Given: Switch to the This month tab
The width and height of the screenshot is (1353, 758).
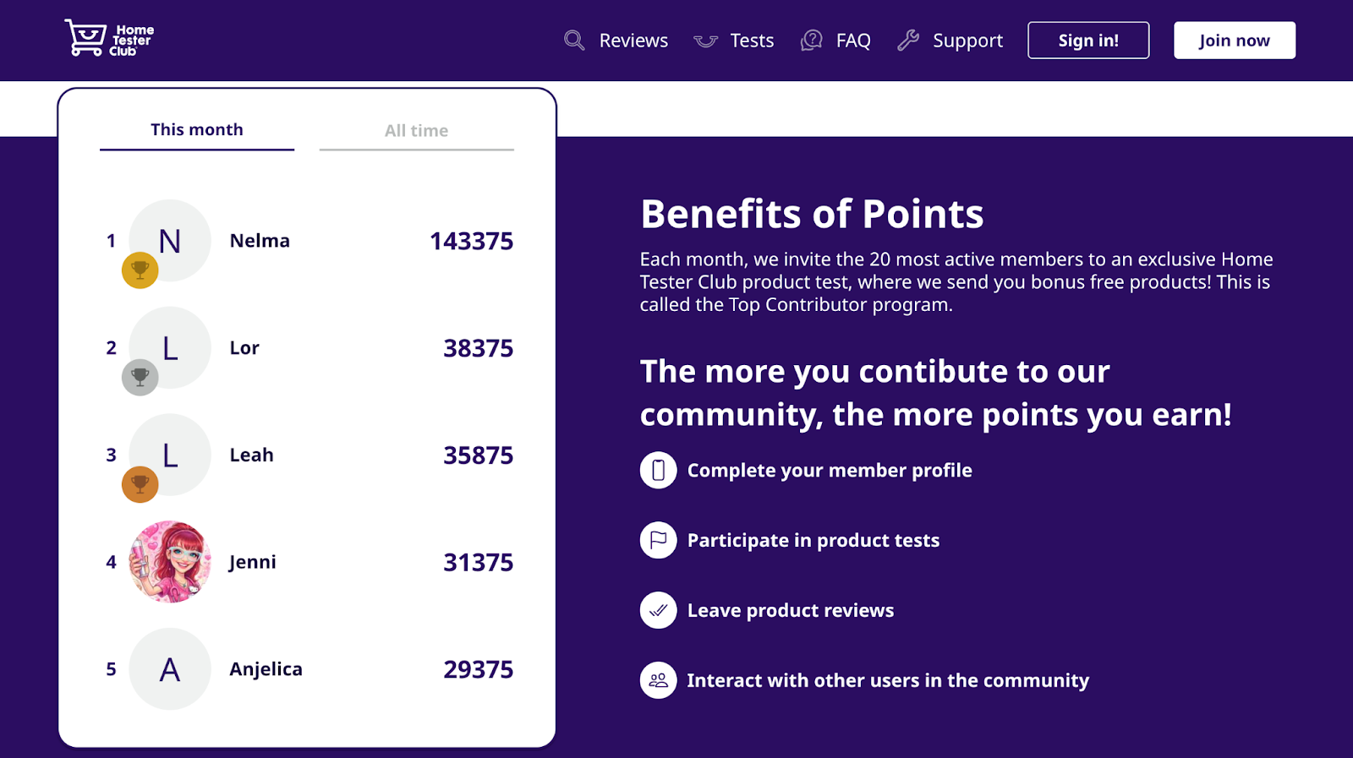Looking at the screenshot, I should [197, 130].
